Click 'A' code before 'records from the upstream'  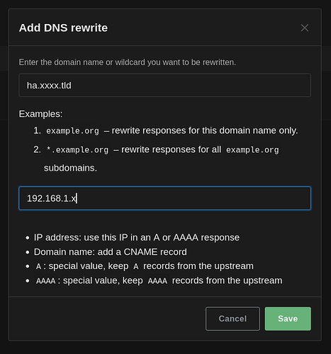pos(136,266)
